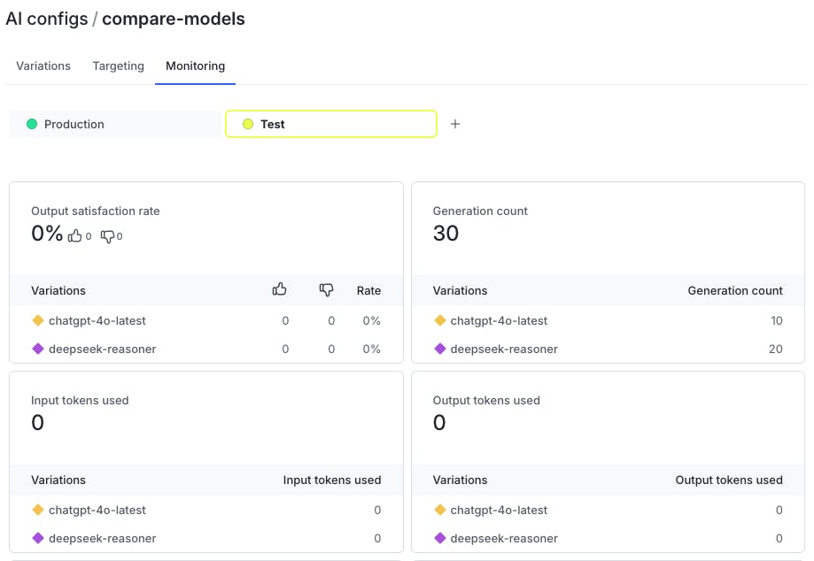
Task: Click thumbs-up column header icon in Variations table
Action: tap(280, 289)
